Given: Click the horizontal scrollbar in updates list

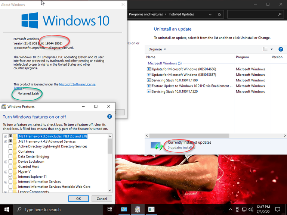Looking at the screenshot, I should 189,135.
